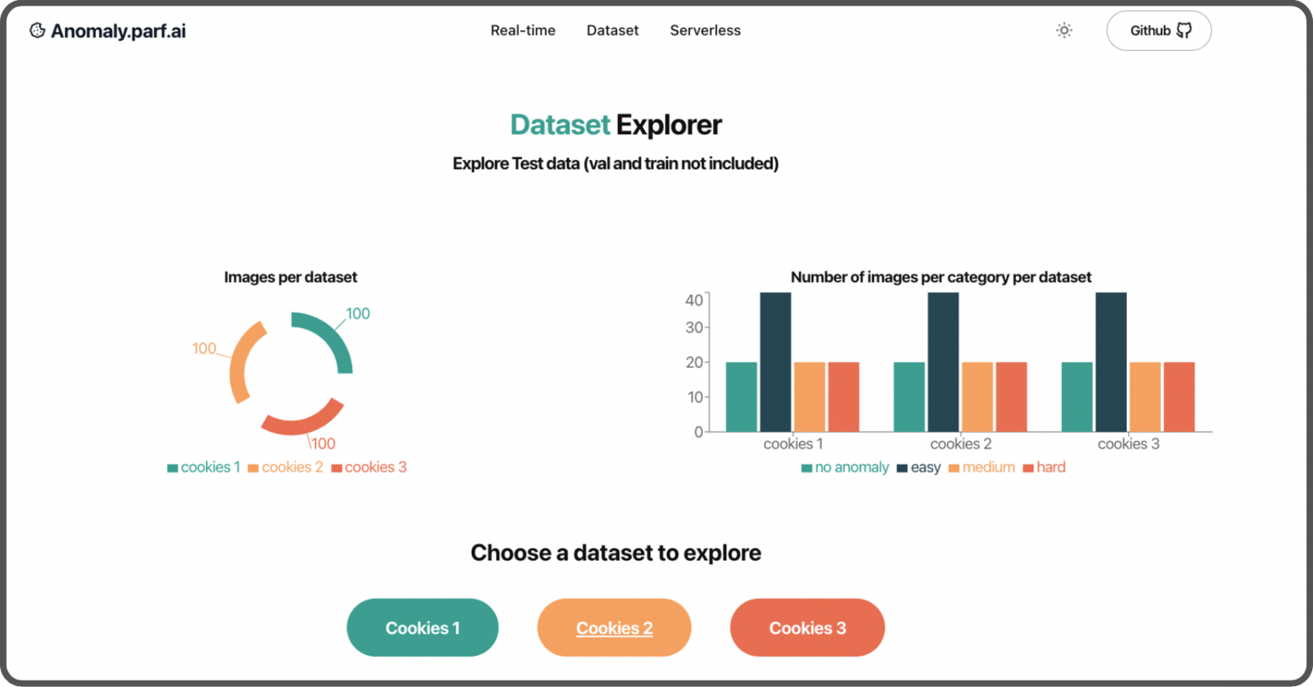Image resolution: width=1313 pixels, height=687 pixels.
Task: Click the GitHub cat icon
Action: [x=1183, y=30]
